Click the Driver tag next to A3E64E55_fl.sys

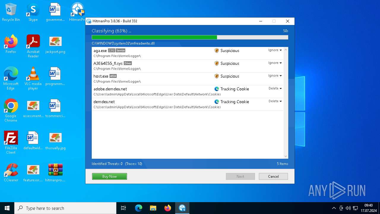pos(128,63)
